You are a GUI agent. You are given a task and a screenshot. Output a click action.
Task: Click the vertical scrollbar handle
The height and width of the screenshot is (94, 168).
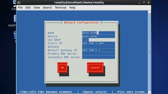[150, 52]
